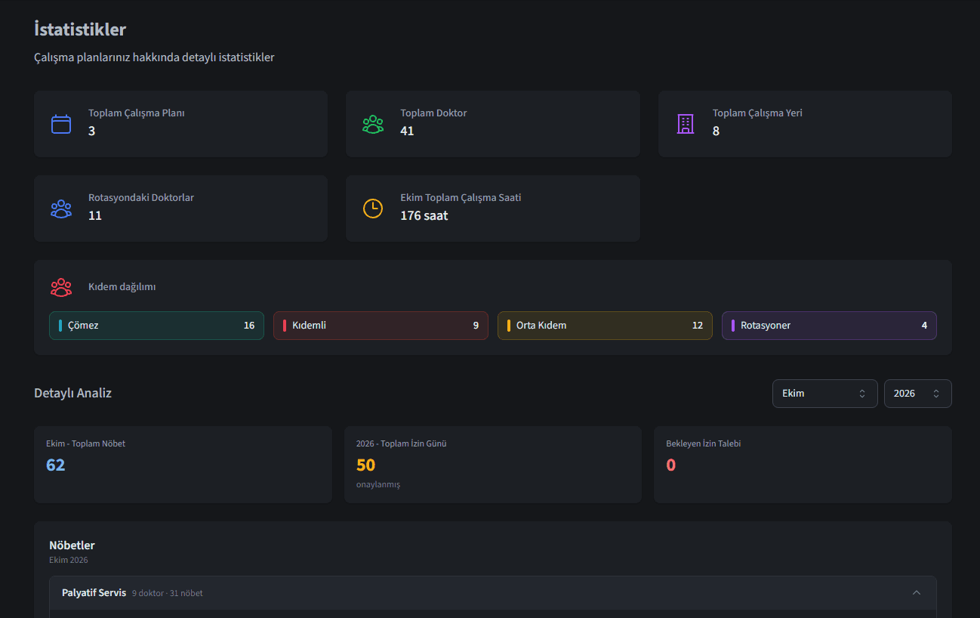Open the Ekim month dropdown
The width and height of the screenshot is (980, 618).
(824, 394)
